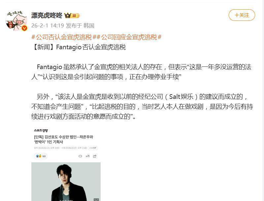Click the post timestamp 26-2-1 14:19
Screen dimensions: 264x201
[48, 26]
